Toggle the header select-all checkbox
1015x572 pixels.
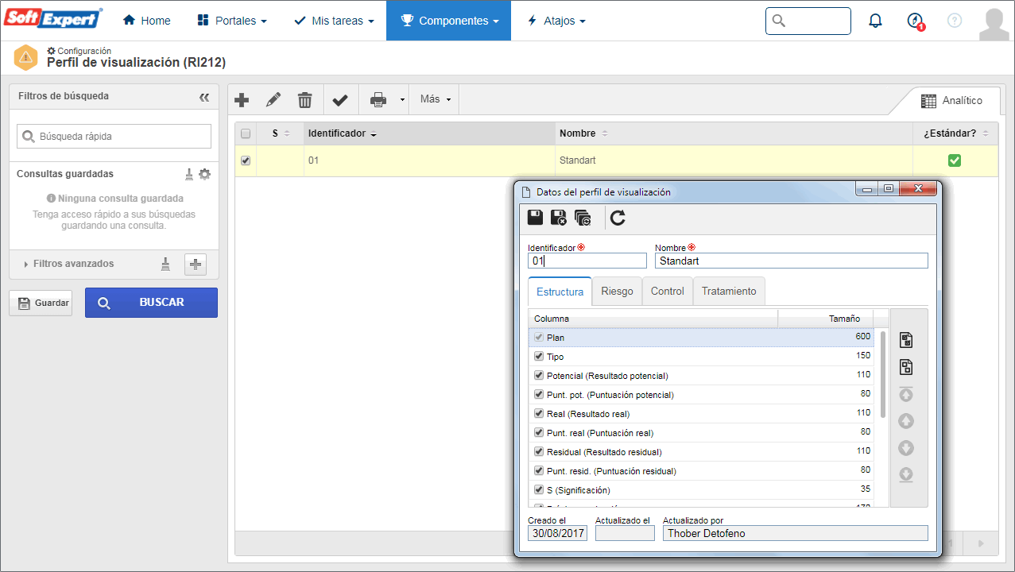click(x=246, y=133)
